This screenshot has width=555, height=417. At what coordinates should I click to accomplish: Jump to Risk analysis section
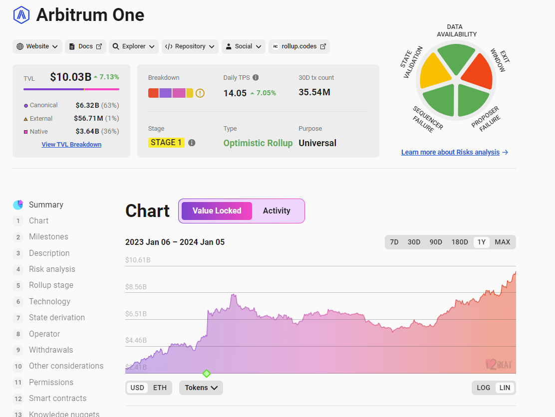(52, 269)
